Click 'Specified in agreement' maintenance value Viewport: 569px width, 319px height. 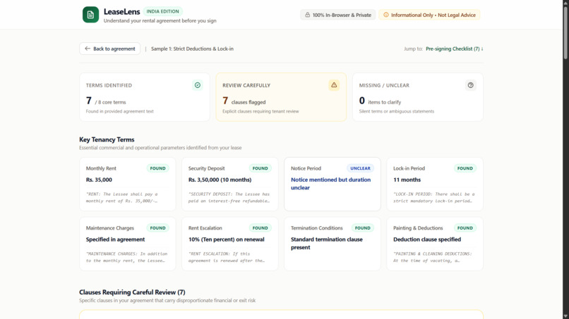115,239
